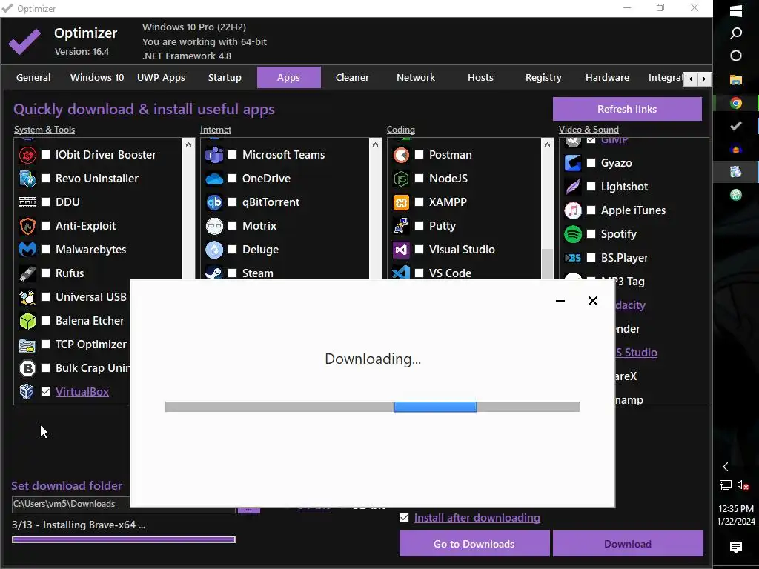Viewport: 759px width, 569px height.
Task: Click the Gyazo icon
Action: 573,163
